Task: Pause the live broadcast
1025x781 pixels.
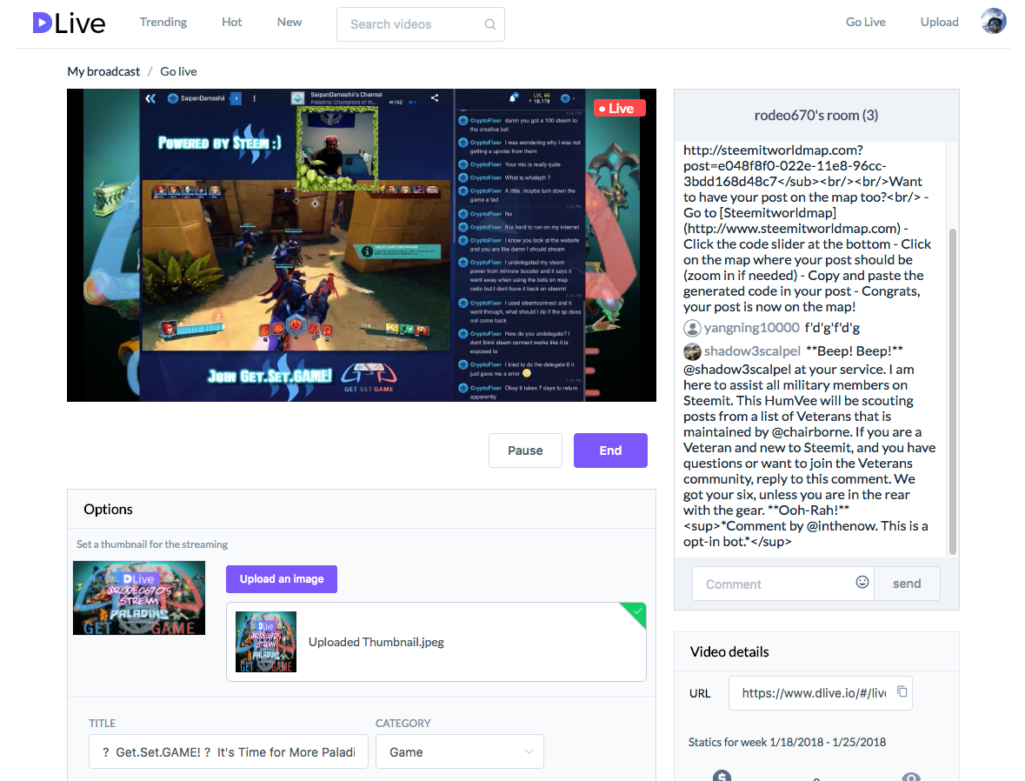Action: (x=525, y=450)
